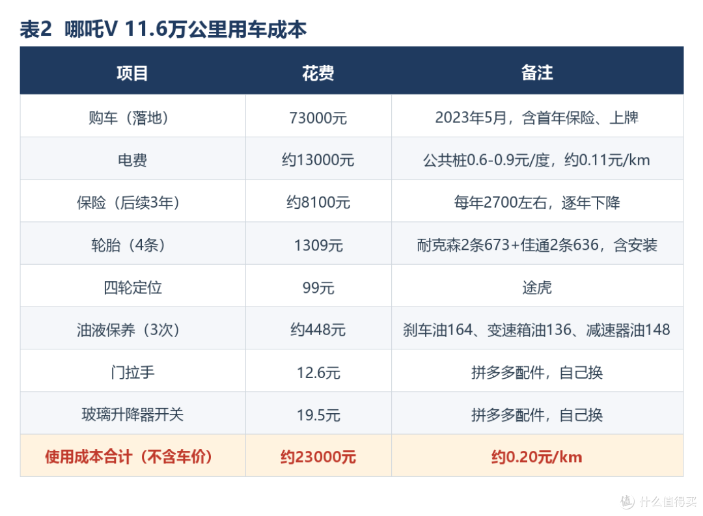Click the note '公共桩0.6-0.9元/度，约0.11元/km'

[536, 160]
